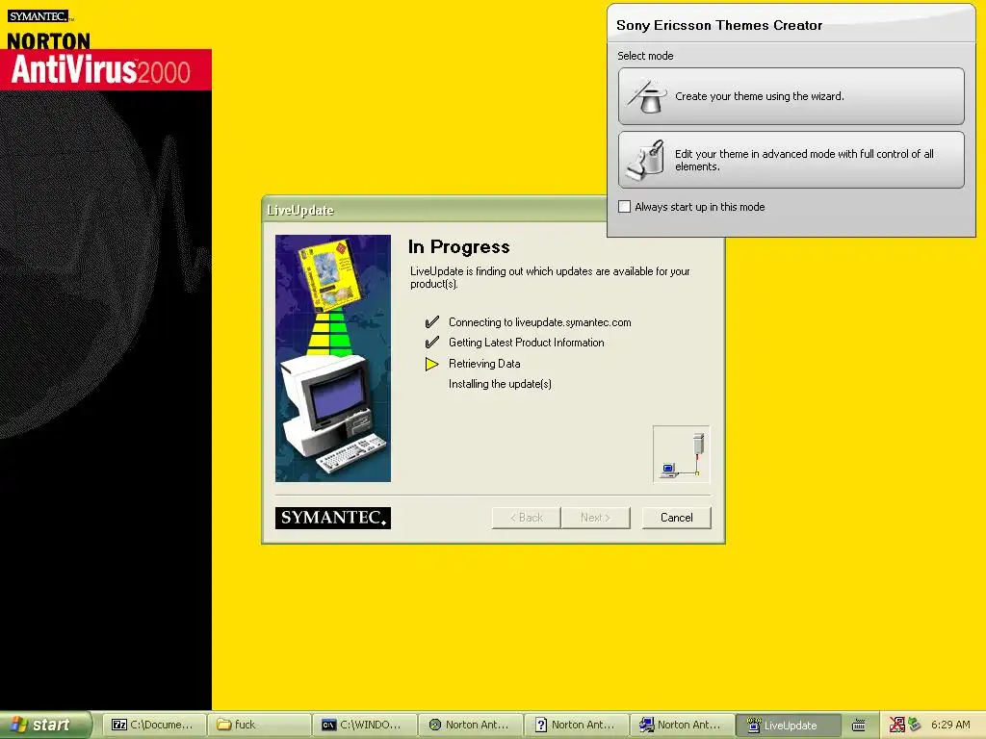Click the disabled Back button in LiveUpdate
The width and height of the screenshot is (986, 739).
(x=527, y=518)
